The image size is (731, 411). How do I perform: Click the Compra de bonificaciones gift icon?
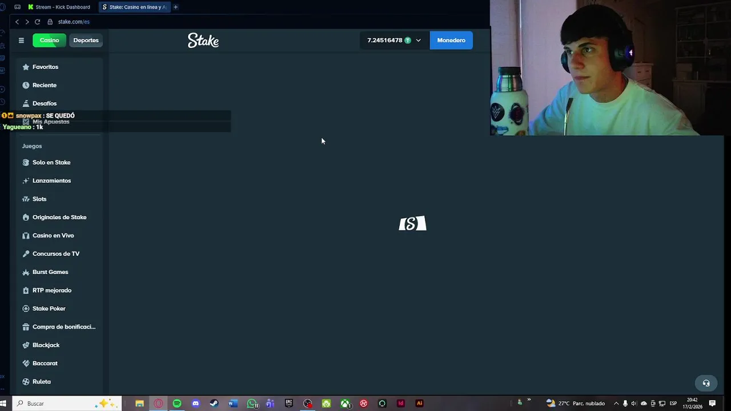point(26,327)
